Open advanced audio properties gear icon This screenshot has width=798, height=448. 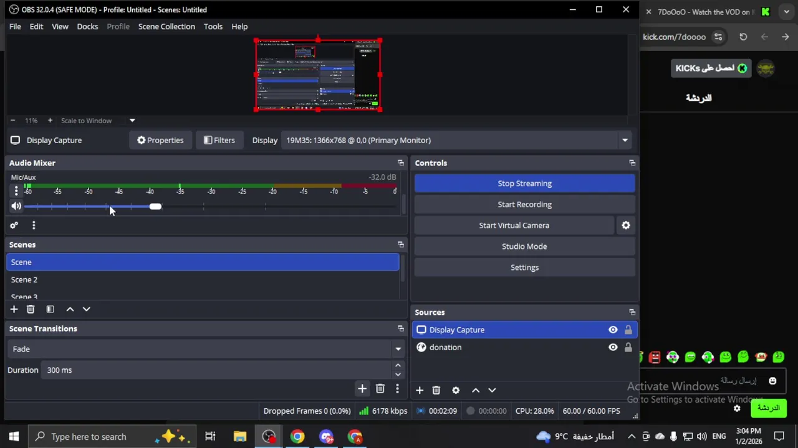(14, 225)
